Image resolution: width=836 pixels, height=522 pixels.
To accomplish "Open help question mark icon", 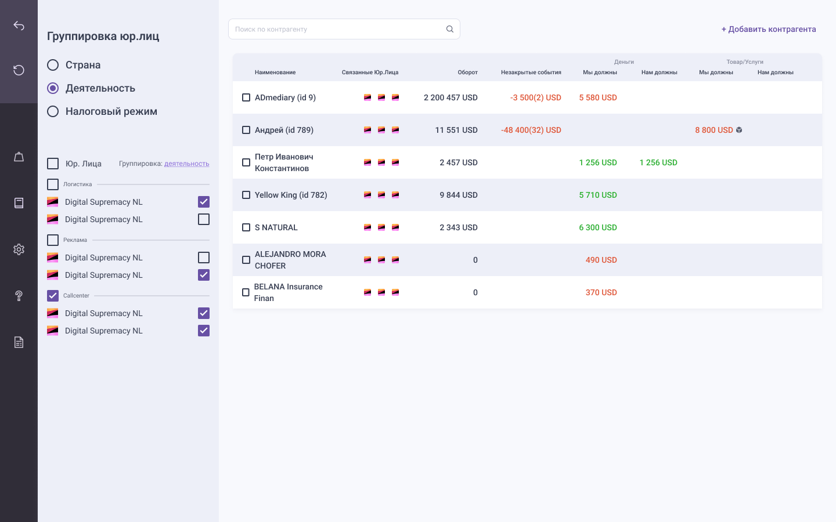I will click(x=19, y=296).
